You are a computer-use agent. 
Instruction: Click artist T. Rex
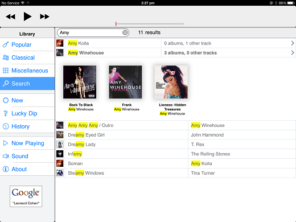(198, 145)
